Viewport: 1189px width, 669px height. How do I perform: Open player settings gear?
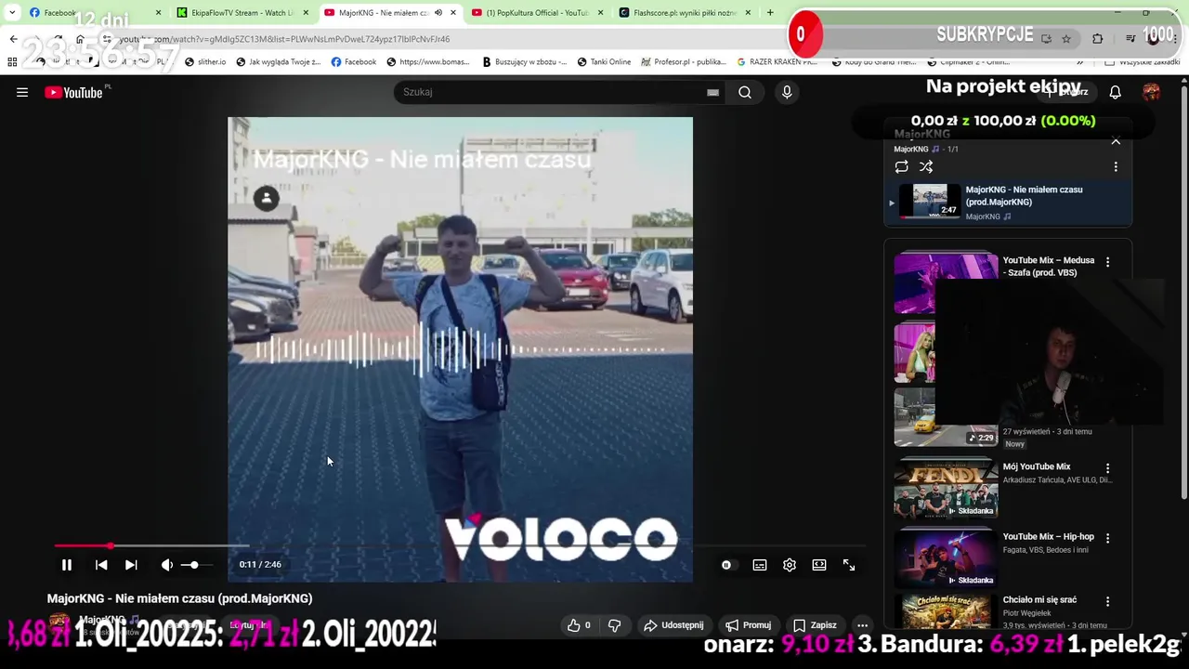[790, 565]
